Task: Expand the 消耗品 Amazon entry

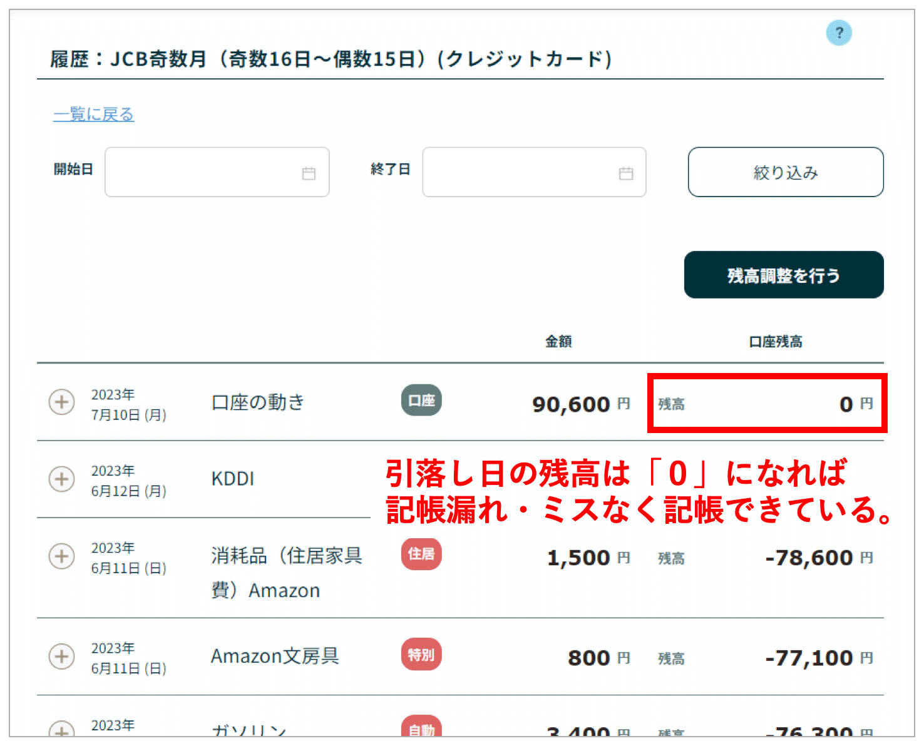Action: click(61, 556)
